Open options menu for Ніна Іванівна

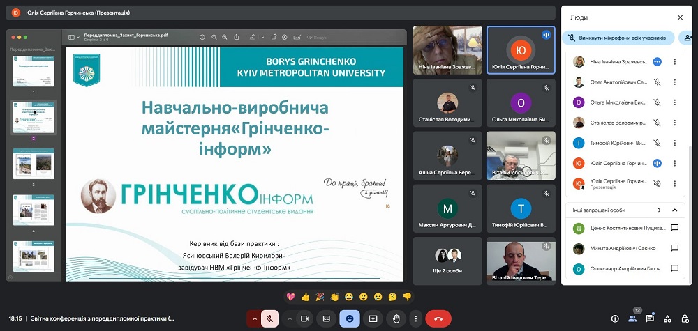pyautogui.click(x=674, y=61)
